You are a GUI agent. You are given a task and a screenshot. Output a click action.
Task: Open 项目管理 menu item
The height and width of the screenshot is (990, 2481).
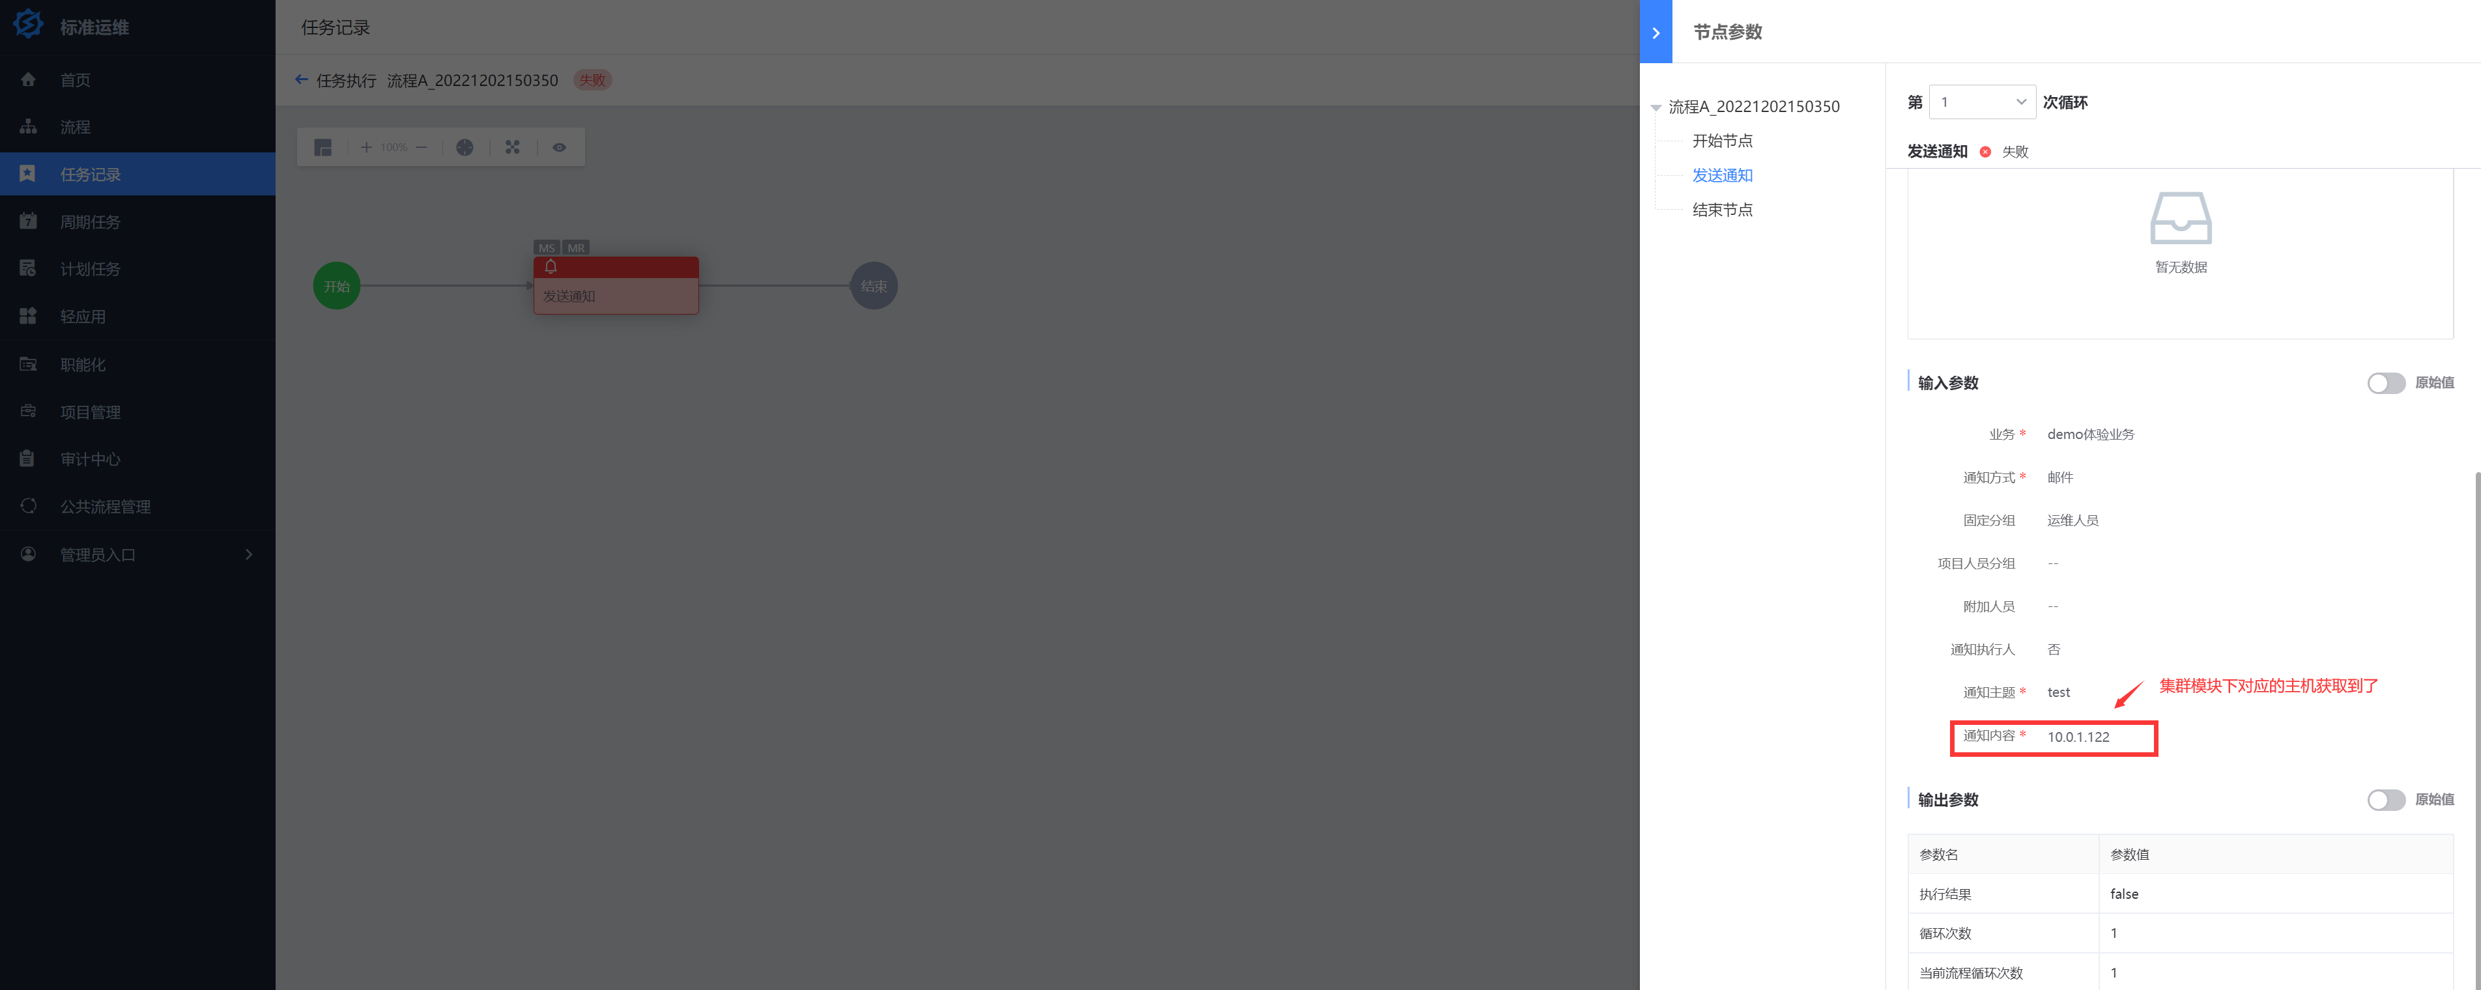[137, 411]
